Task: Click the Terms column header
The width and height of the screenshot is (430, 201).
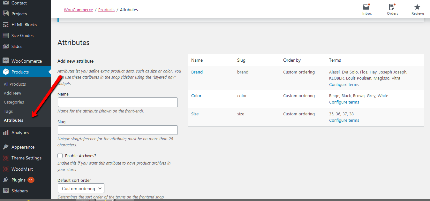Action: [x=335, y=60]
